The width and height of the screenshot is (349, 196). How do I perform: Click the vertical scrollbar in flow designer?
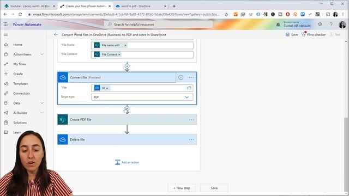(x=346, y=155)
